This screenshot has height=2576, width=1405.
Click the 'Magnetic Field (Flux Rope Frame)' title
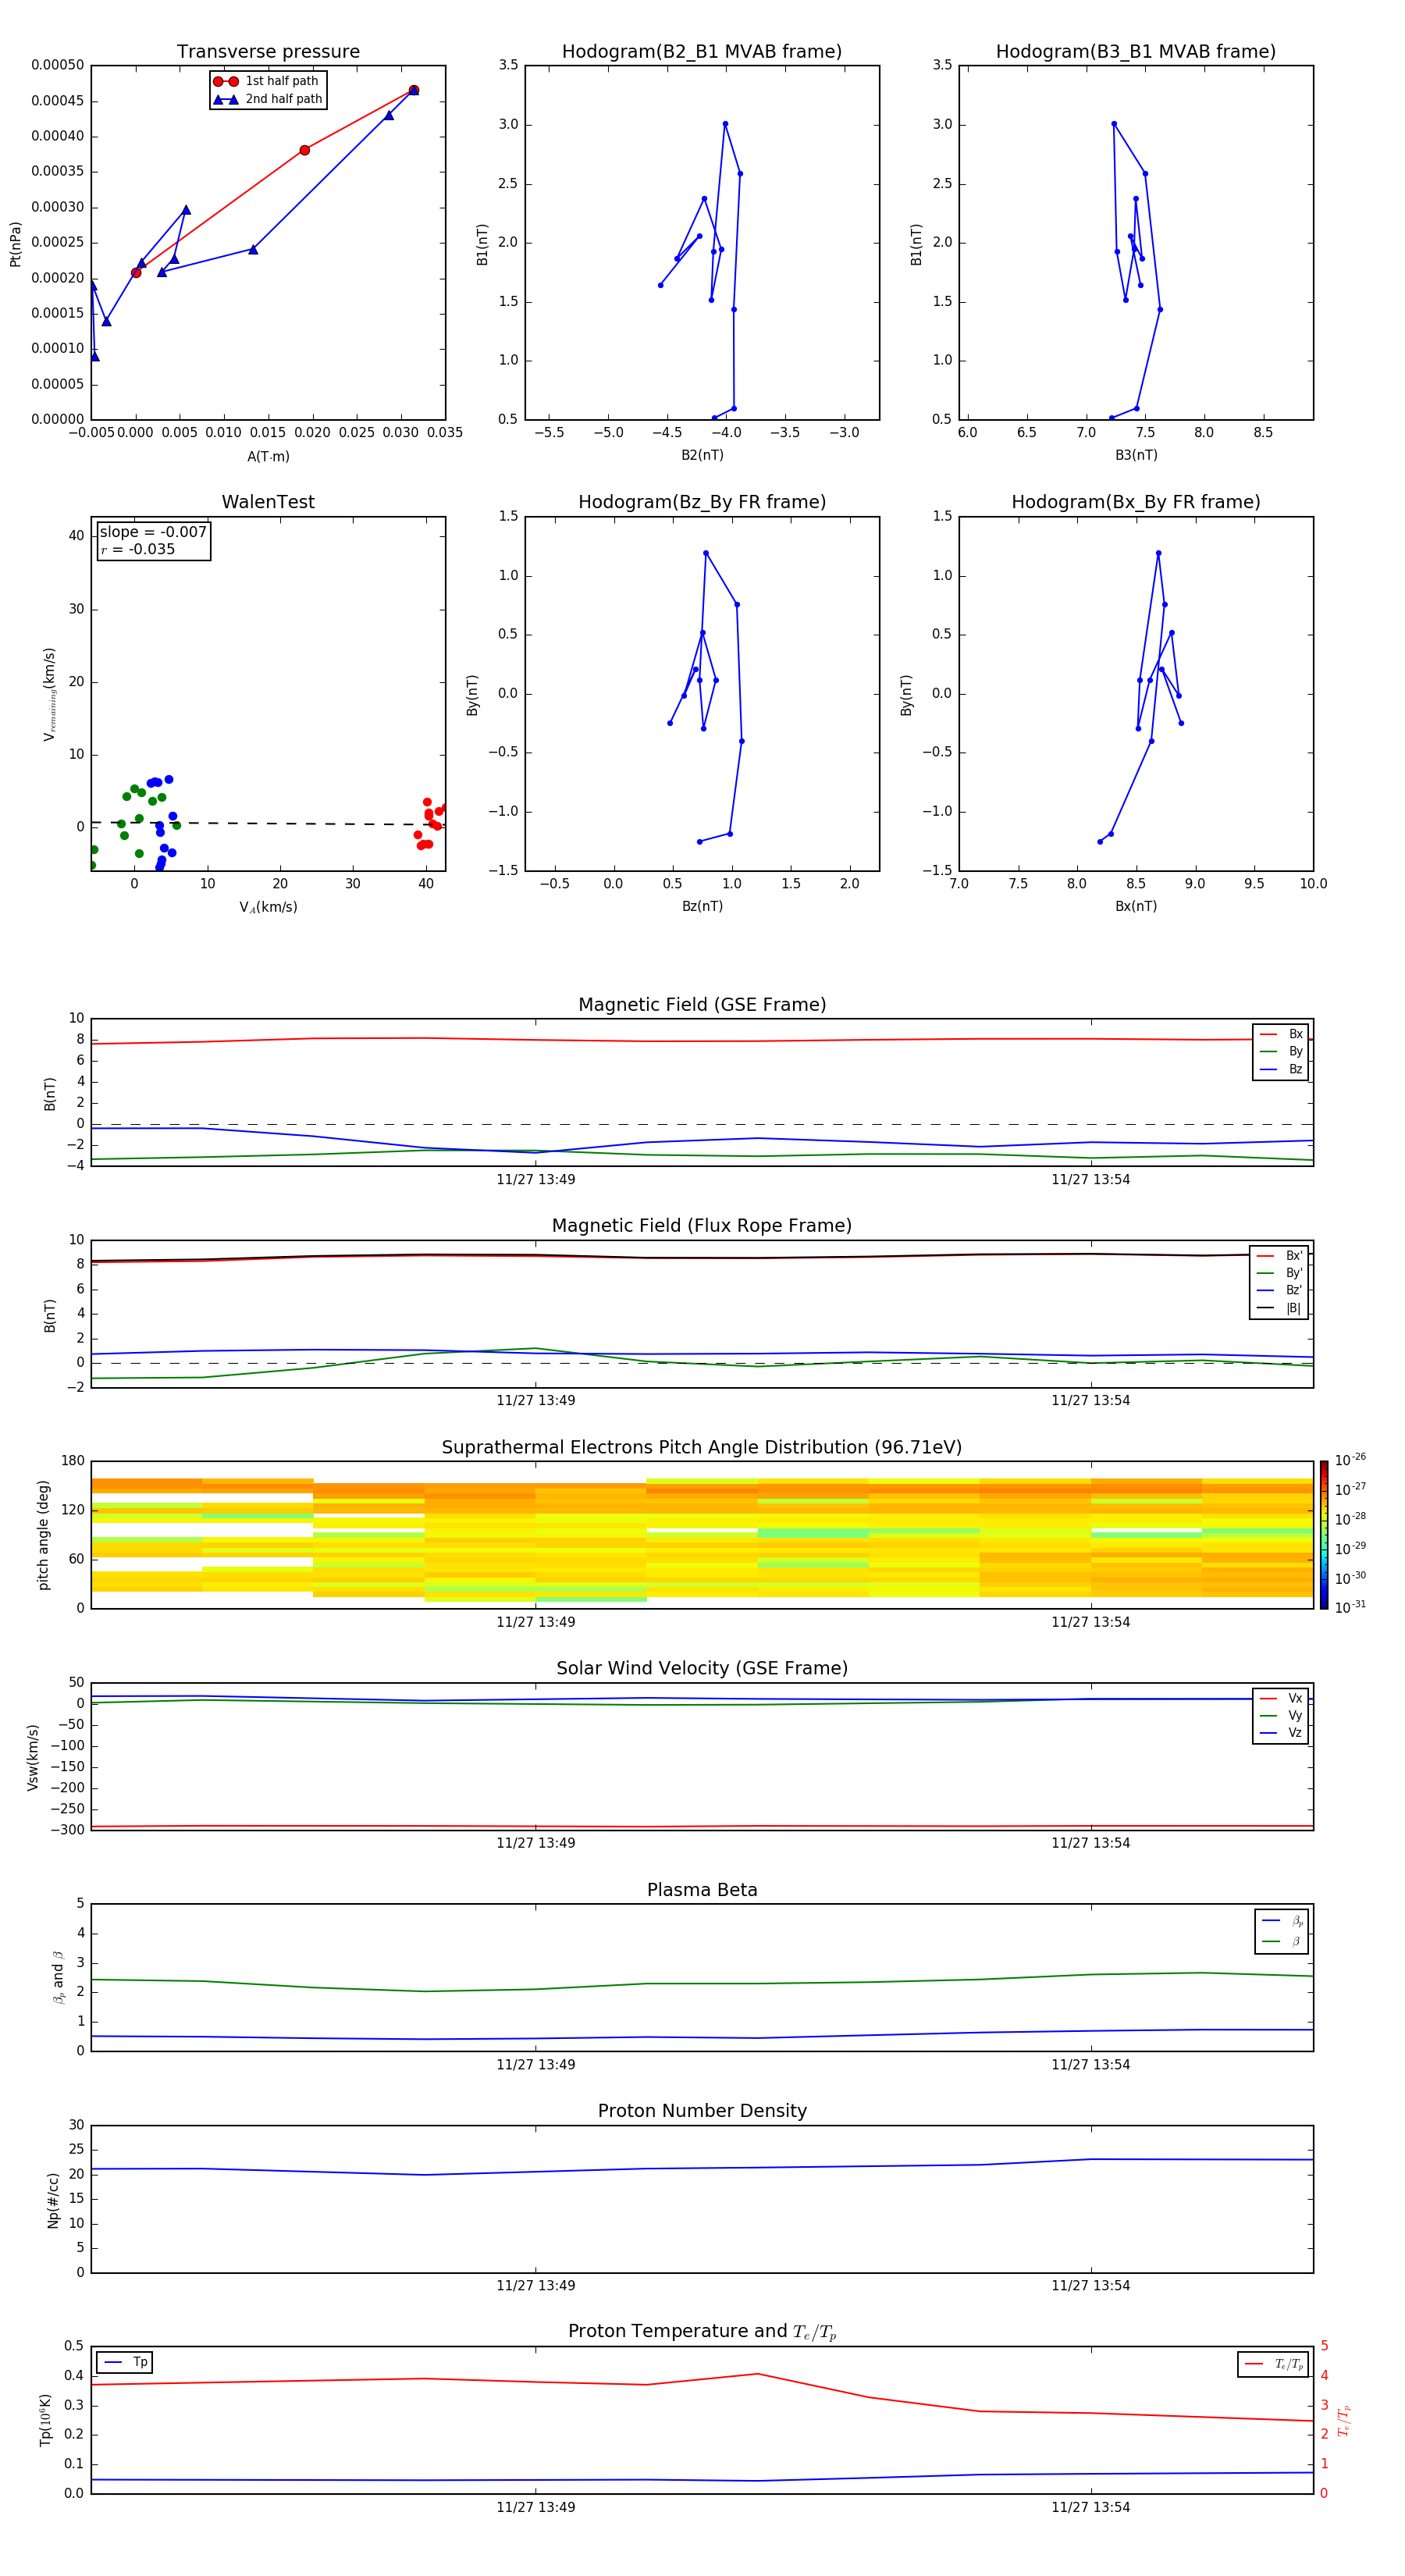click(x=702, y=1226)
